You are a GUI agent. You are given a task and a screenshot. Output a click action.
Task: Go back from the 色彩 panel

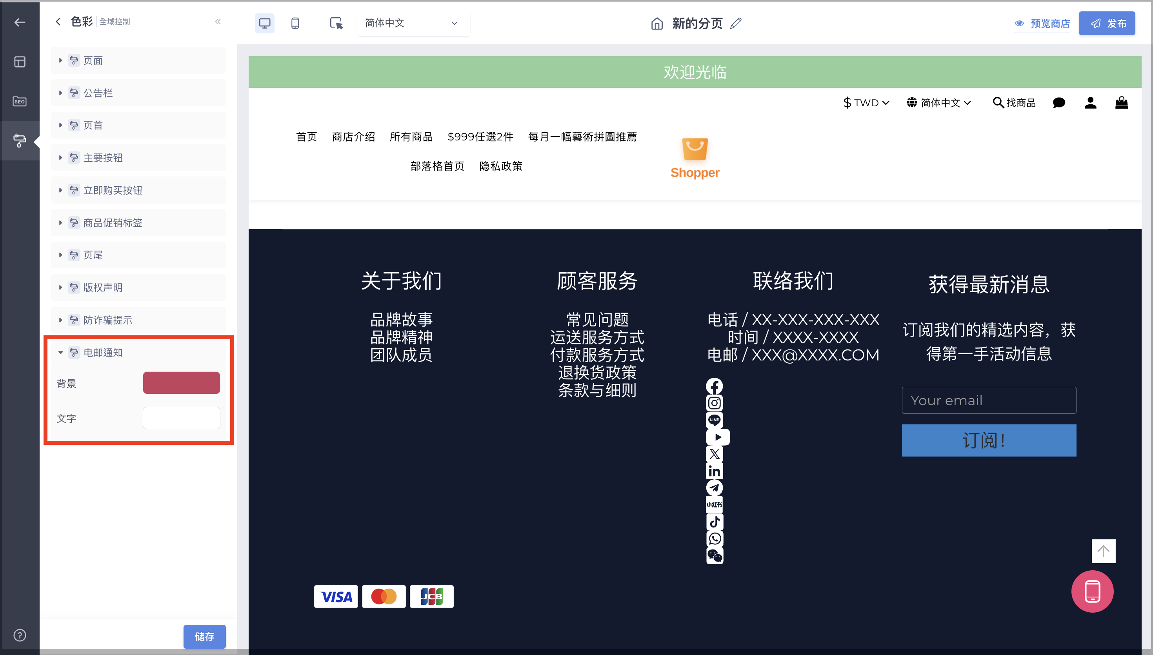click(x=58, y=21)
